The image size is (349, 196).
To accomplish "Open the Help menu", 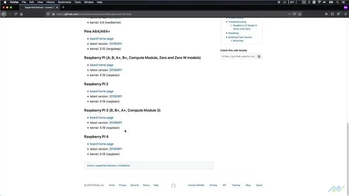I will pos(99,2).
